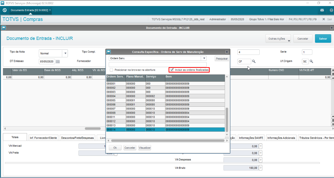Click the jump-to-first-row arrow on grid side
The image size is (334, 178).
(x=332, y=70)
